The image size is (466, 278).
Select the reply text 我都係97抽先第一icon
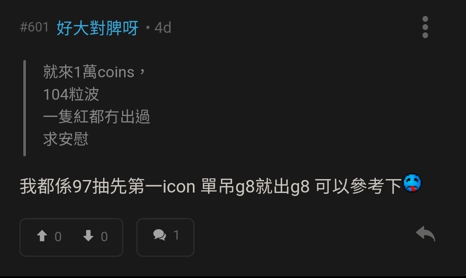(x=107, y=186)
